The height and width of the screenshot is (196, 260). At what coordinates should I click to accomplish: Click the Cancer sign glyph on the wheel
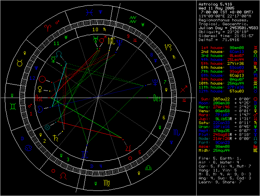point(29,148)
